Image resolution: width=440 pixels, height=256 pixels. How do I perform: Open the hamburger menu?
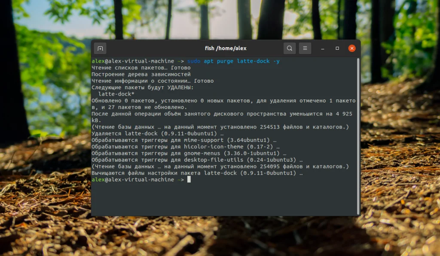pos(305,48)
